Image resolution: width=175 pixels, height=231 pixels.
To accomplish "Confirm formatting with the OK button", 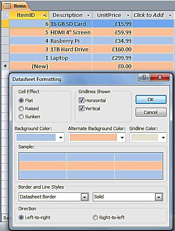I will coord(151,100).
